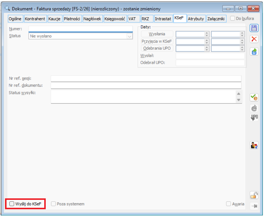This screenshot has height=216, width=264.
Task: Click the contractor person icon
Action: (x=254, y=145)
